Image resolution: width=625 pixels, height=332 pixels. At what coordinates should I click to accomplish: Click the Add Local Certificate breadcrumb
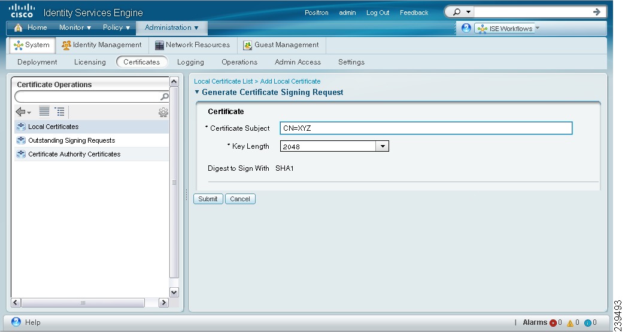click(290, 82)
